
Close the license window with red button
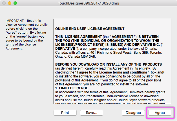pyautogui.click(x=4, y=3)
